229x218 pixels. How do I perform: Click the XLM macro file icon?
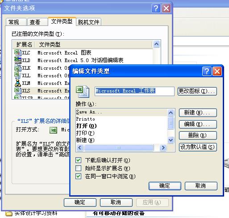coord(18,83)
